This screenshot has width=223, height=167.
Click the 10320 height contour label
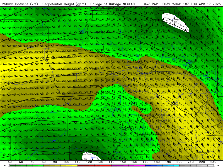120,10
